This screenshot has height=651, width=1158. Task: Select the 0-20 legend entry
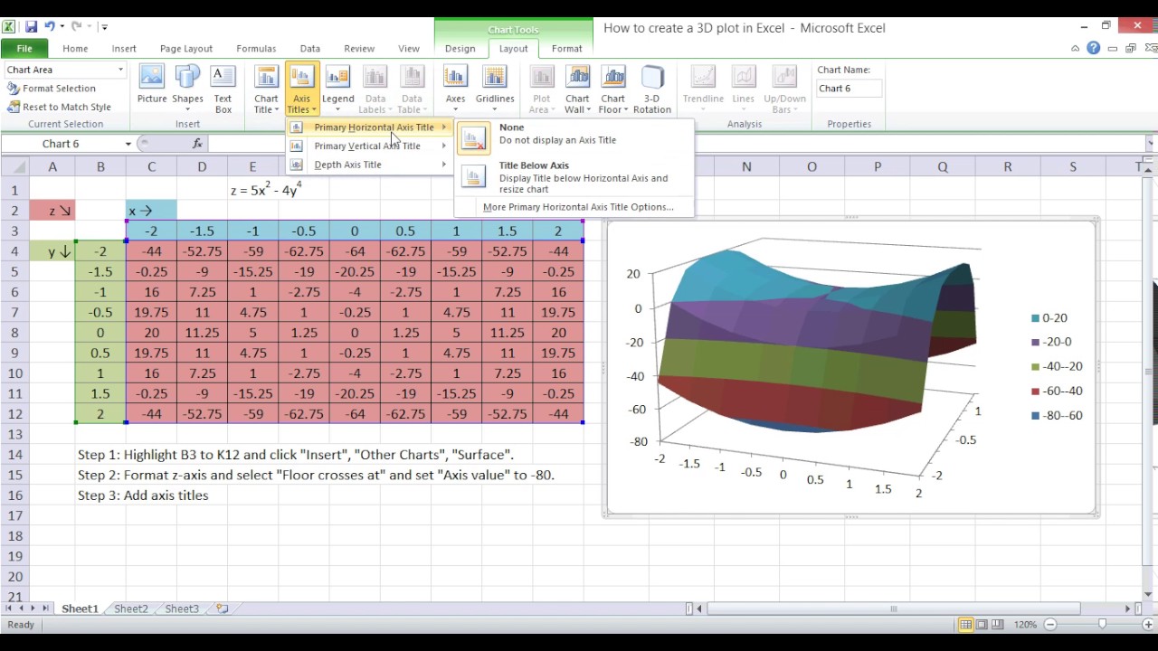1049,318
